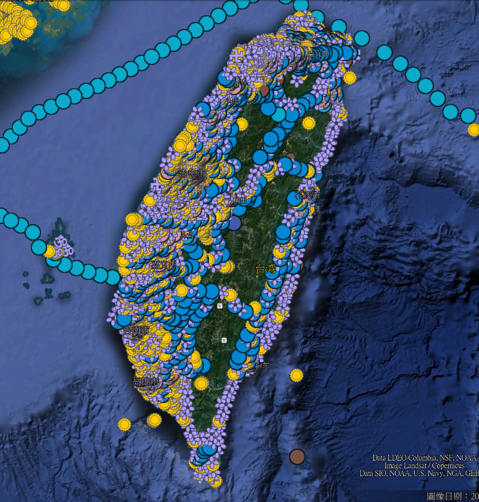Click the upper W road shield icon
Viewport: 479px width, 502px height.
pyautogui.click(x=220, y=306)
